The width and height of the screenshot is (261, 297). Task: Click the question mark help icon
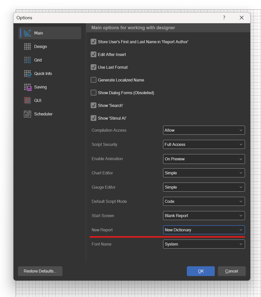coord(224,18)
